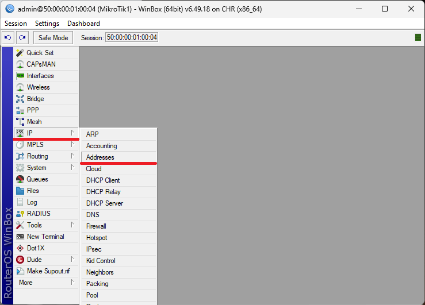This screenshot has height=305, width=425.
Task: Click the Make Supout.rf icon
Action: pyautogui.click(x=20, y=271)
